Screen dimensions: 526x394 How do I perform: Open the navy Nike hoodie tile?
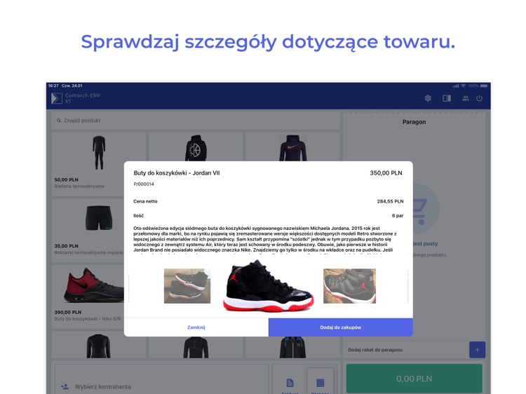click(x=293, y=147)
